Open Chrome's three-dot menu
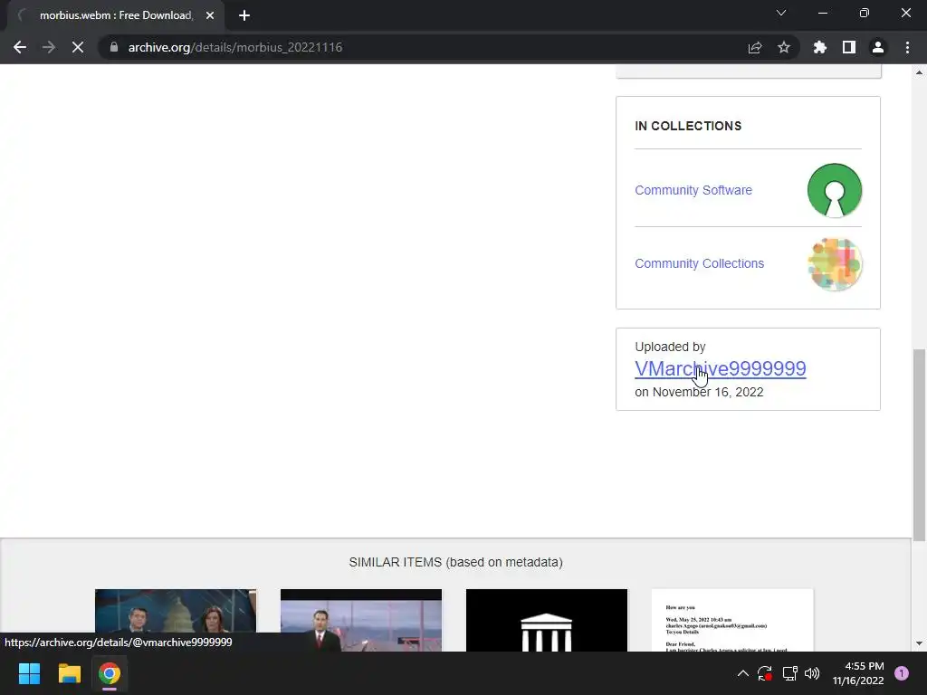Viewport: 927px width, 695px height. [x=907, y=47]
